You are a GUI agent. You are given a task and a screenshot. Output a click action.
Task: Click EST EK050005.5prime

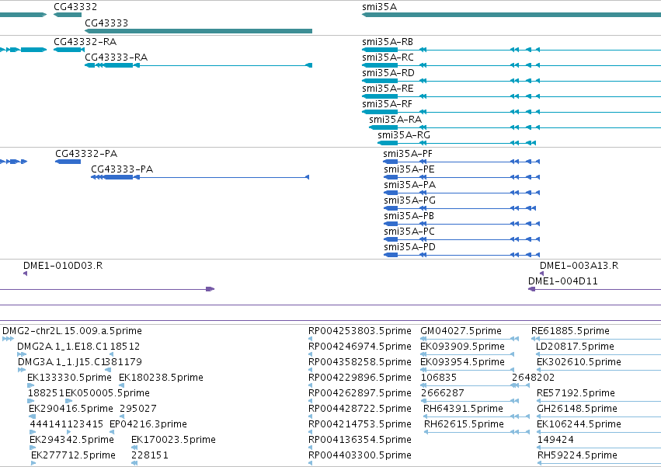pyautogui.click(x=107, y=393)
